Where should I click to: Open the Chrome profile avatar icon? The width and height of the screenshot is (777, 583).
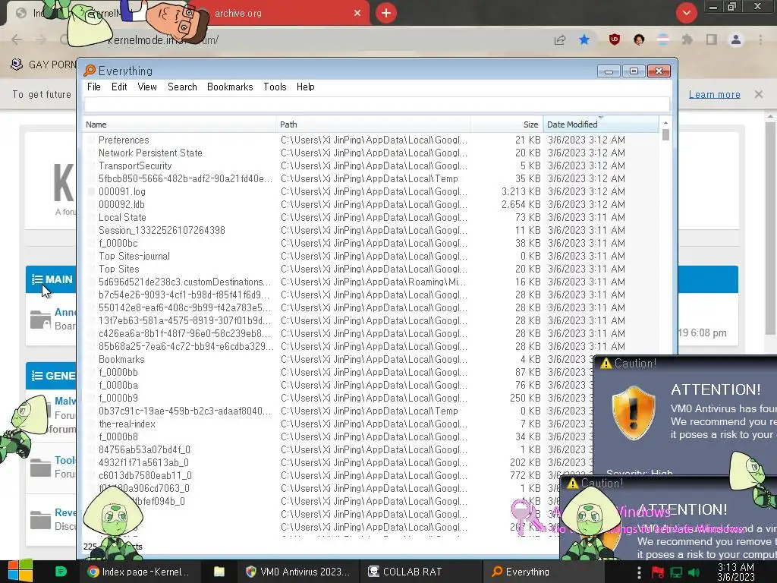(x=736, y=39)
